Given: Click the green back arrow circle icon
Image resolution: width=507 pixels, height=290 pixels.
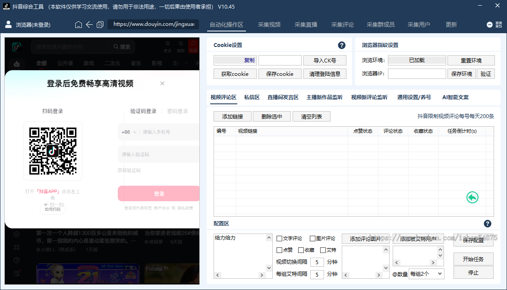Looking at the screenshot, I should (472, 197).
